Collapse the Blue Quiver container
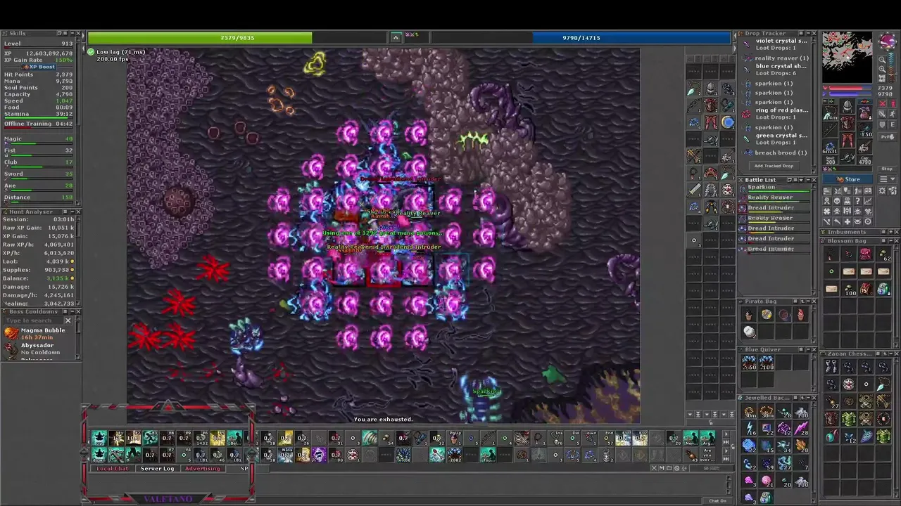This screenshot has width=901, height=506. [808, 350]
